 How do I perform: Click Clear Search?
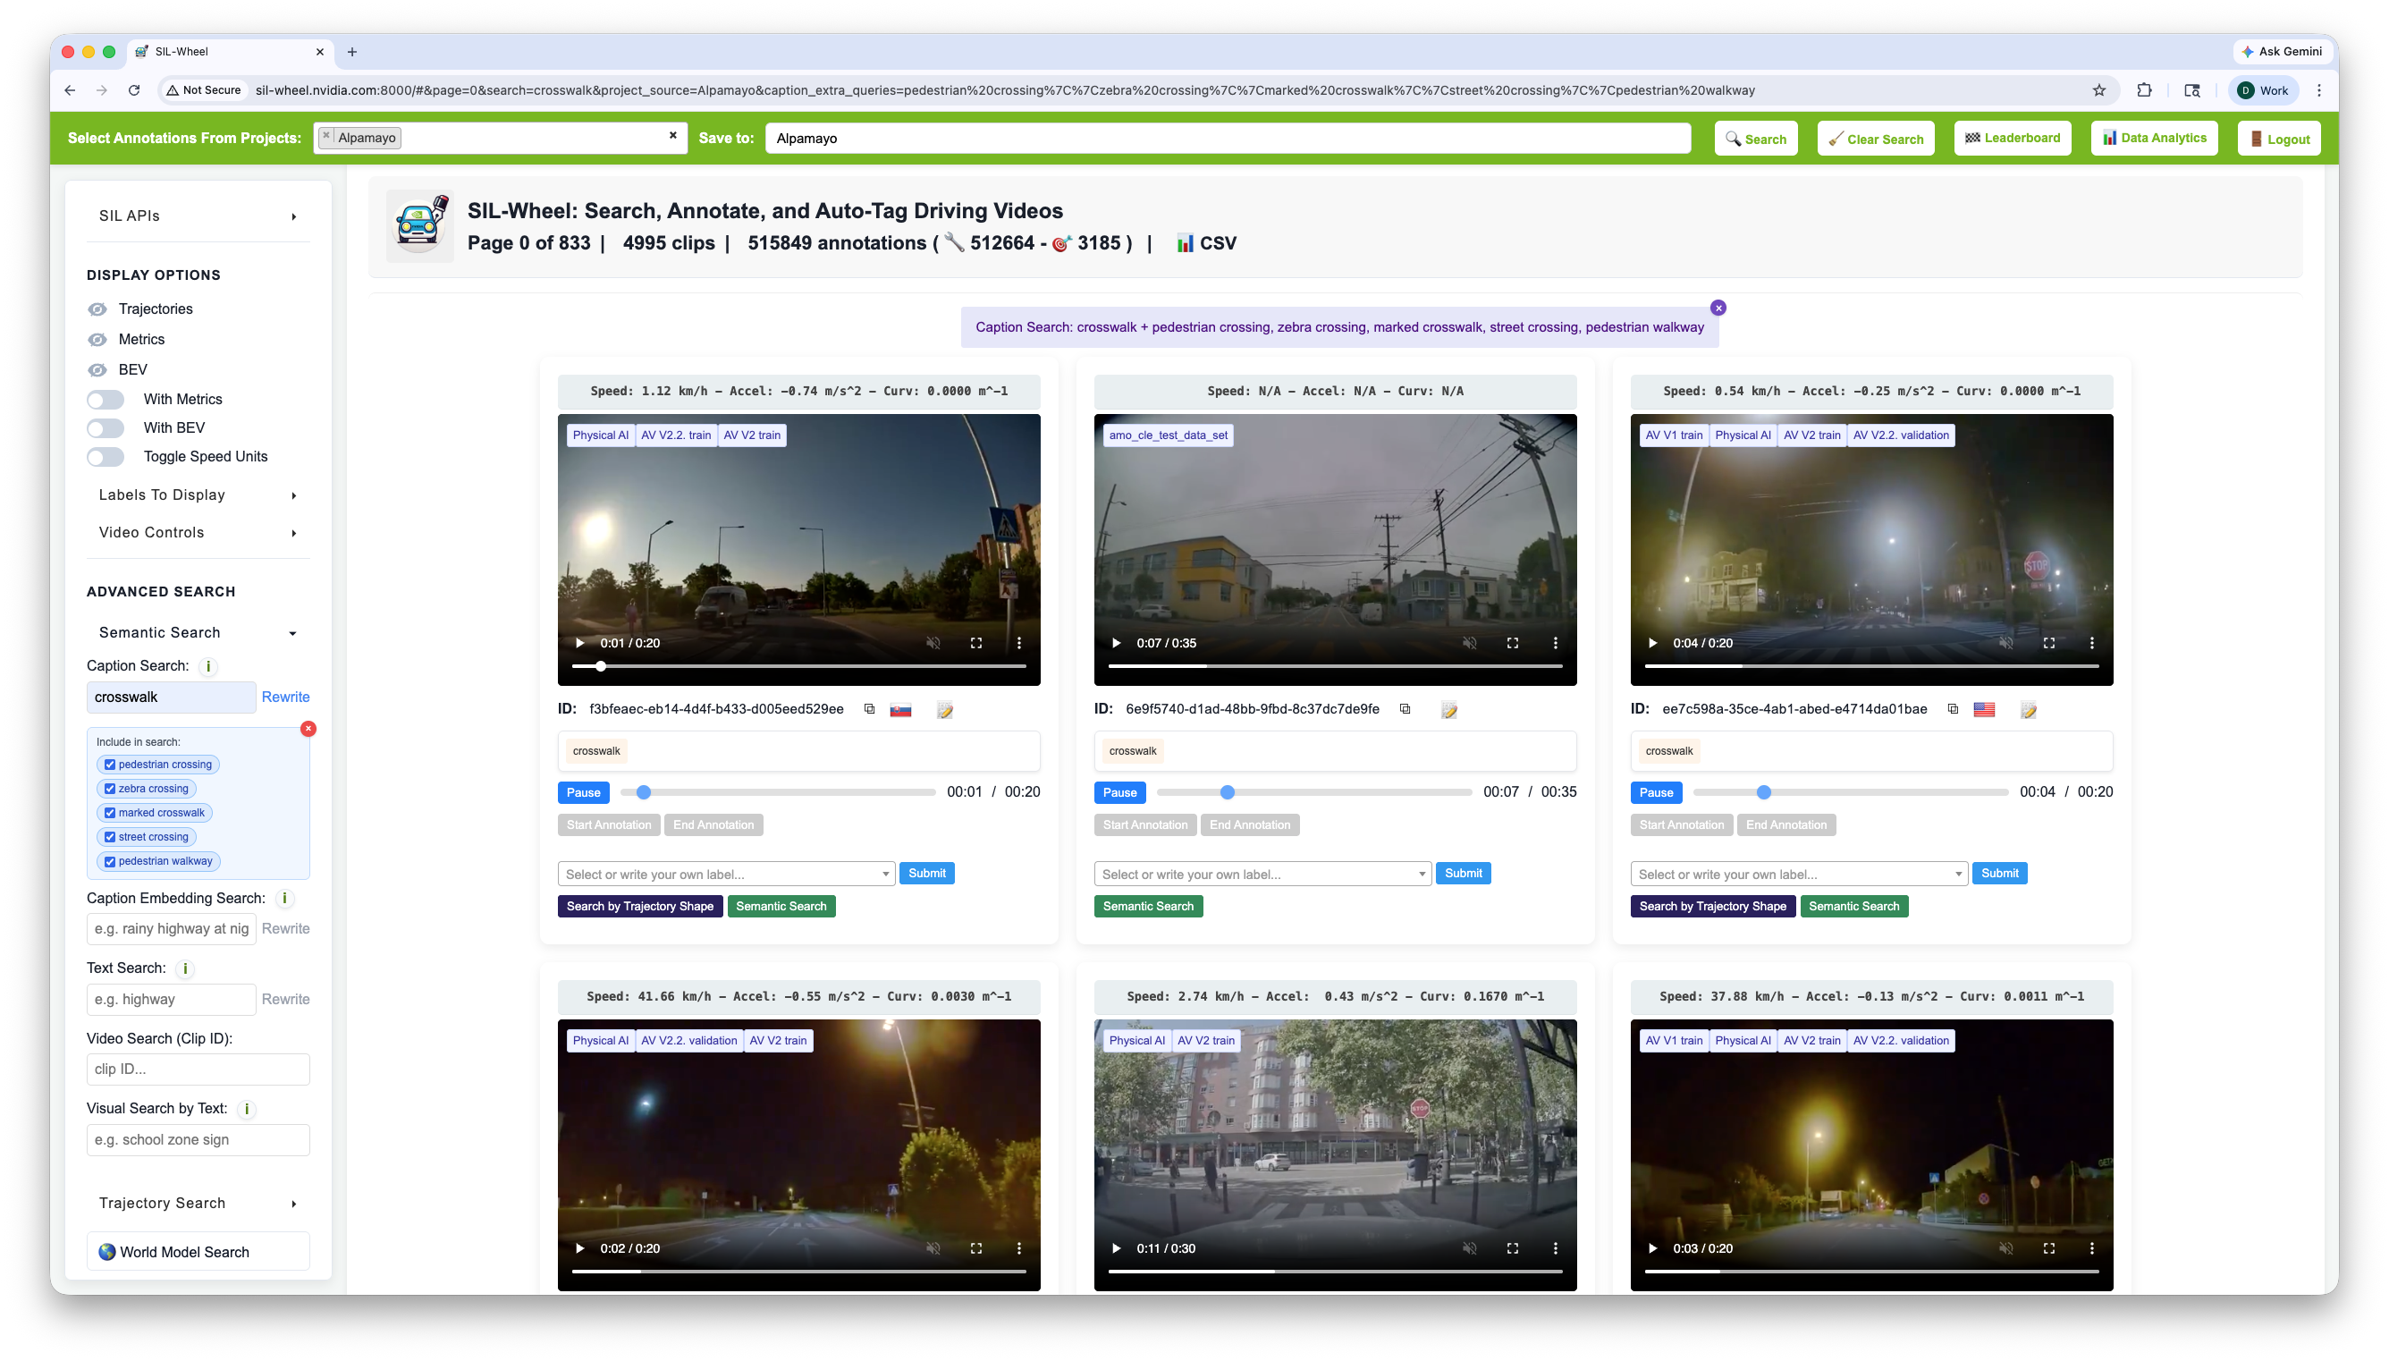click(x=1875, y=139)
